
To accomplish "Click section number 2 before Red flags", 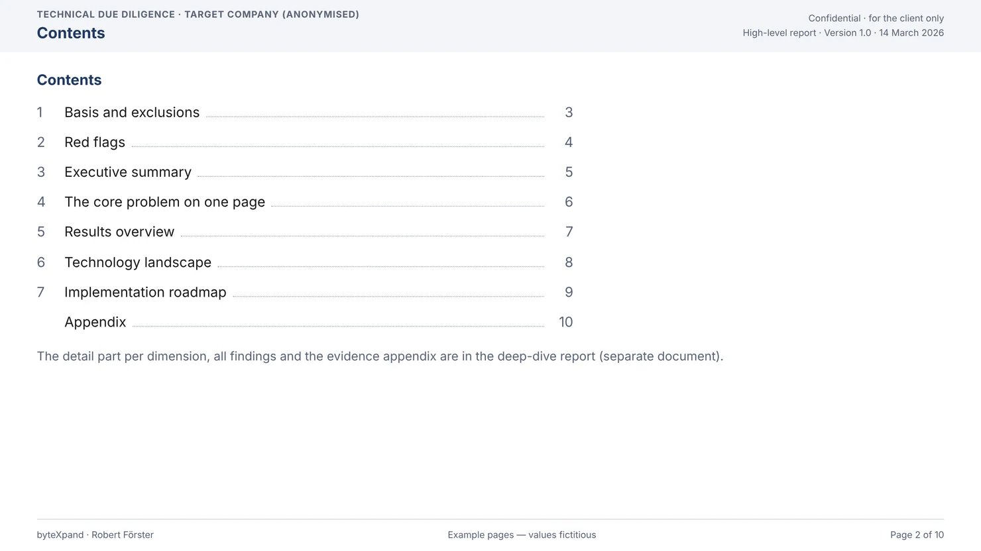I will coord(41,142).
